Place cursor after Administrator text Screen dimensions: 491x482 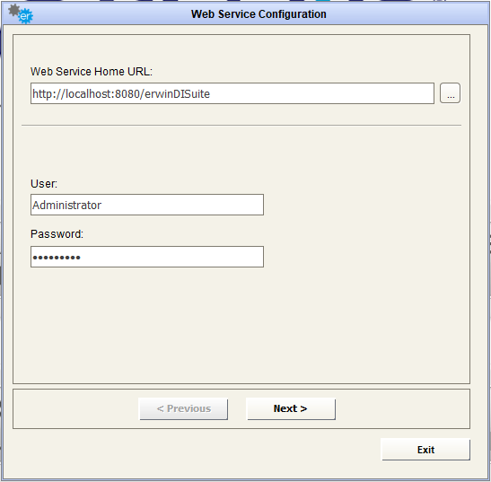click(102, 206)
